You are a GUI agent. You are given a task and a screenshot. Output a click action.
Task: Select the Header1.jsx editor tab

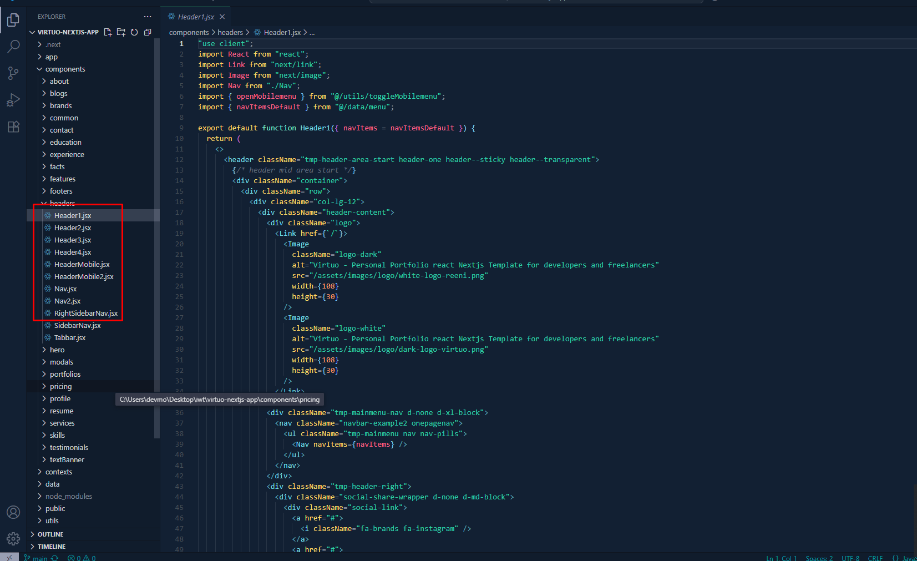[x=195, y=17]
